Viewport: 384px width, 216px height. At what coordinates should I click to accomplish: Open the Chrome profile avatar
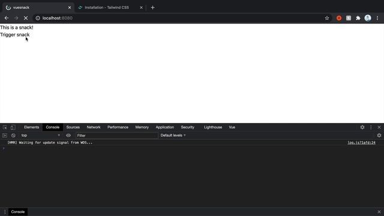tap(368, 18)
